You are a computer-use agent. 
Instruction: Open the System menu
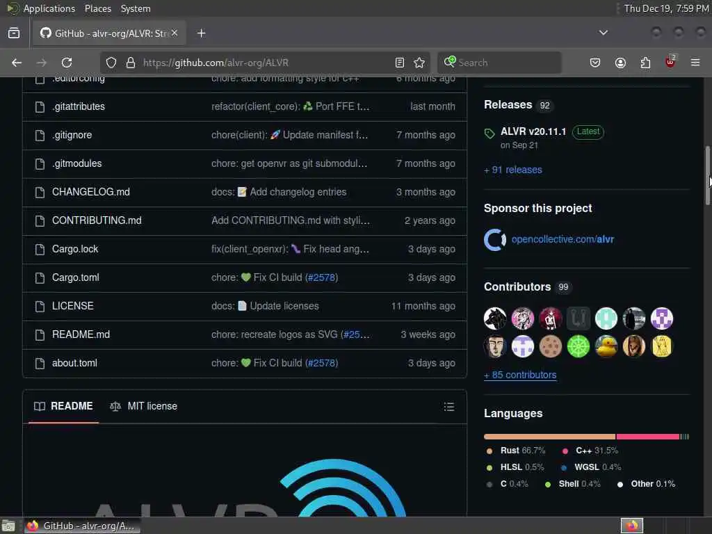tap(136, 8)
